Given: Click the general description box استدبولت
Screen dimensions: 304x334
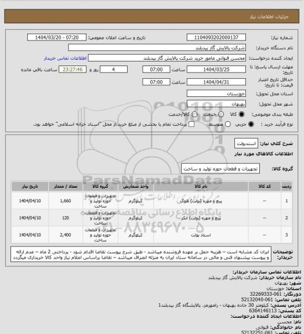Looking at the screenshot, I should [246, 144].
